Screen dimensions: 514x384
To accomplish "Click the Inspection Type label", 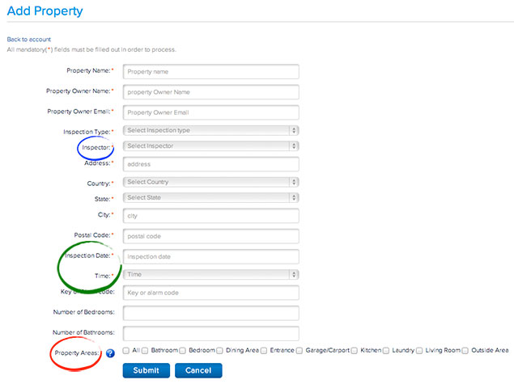I will click(x=87, y=132).
